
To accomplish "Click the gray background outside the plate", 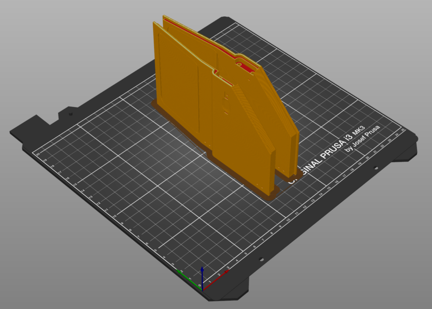I will tap(48, 48).
